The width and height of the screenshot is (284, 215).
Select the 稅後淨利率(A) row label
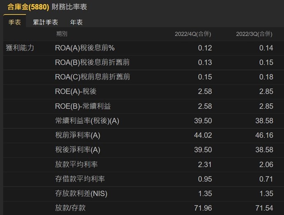78,150
